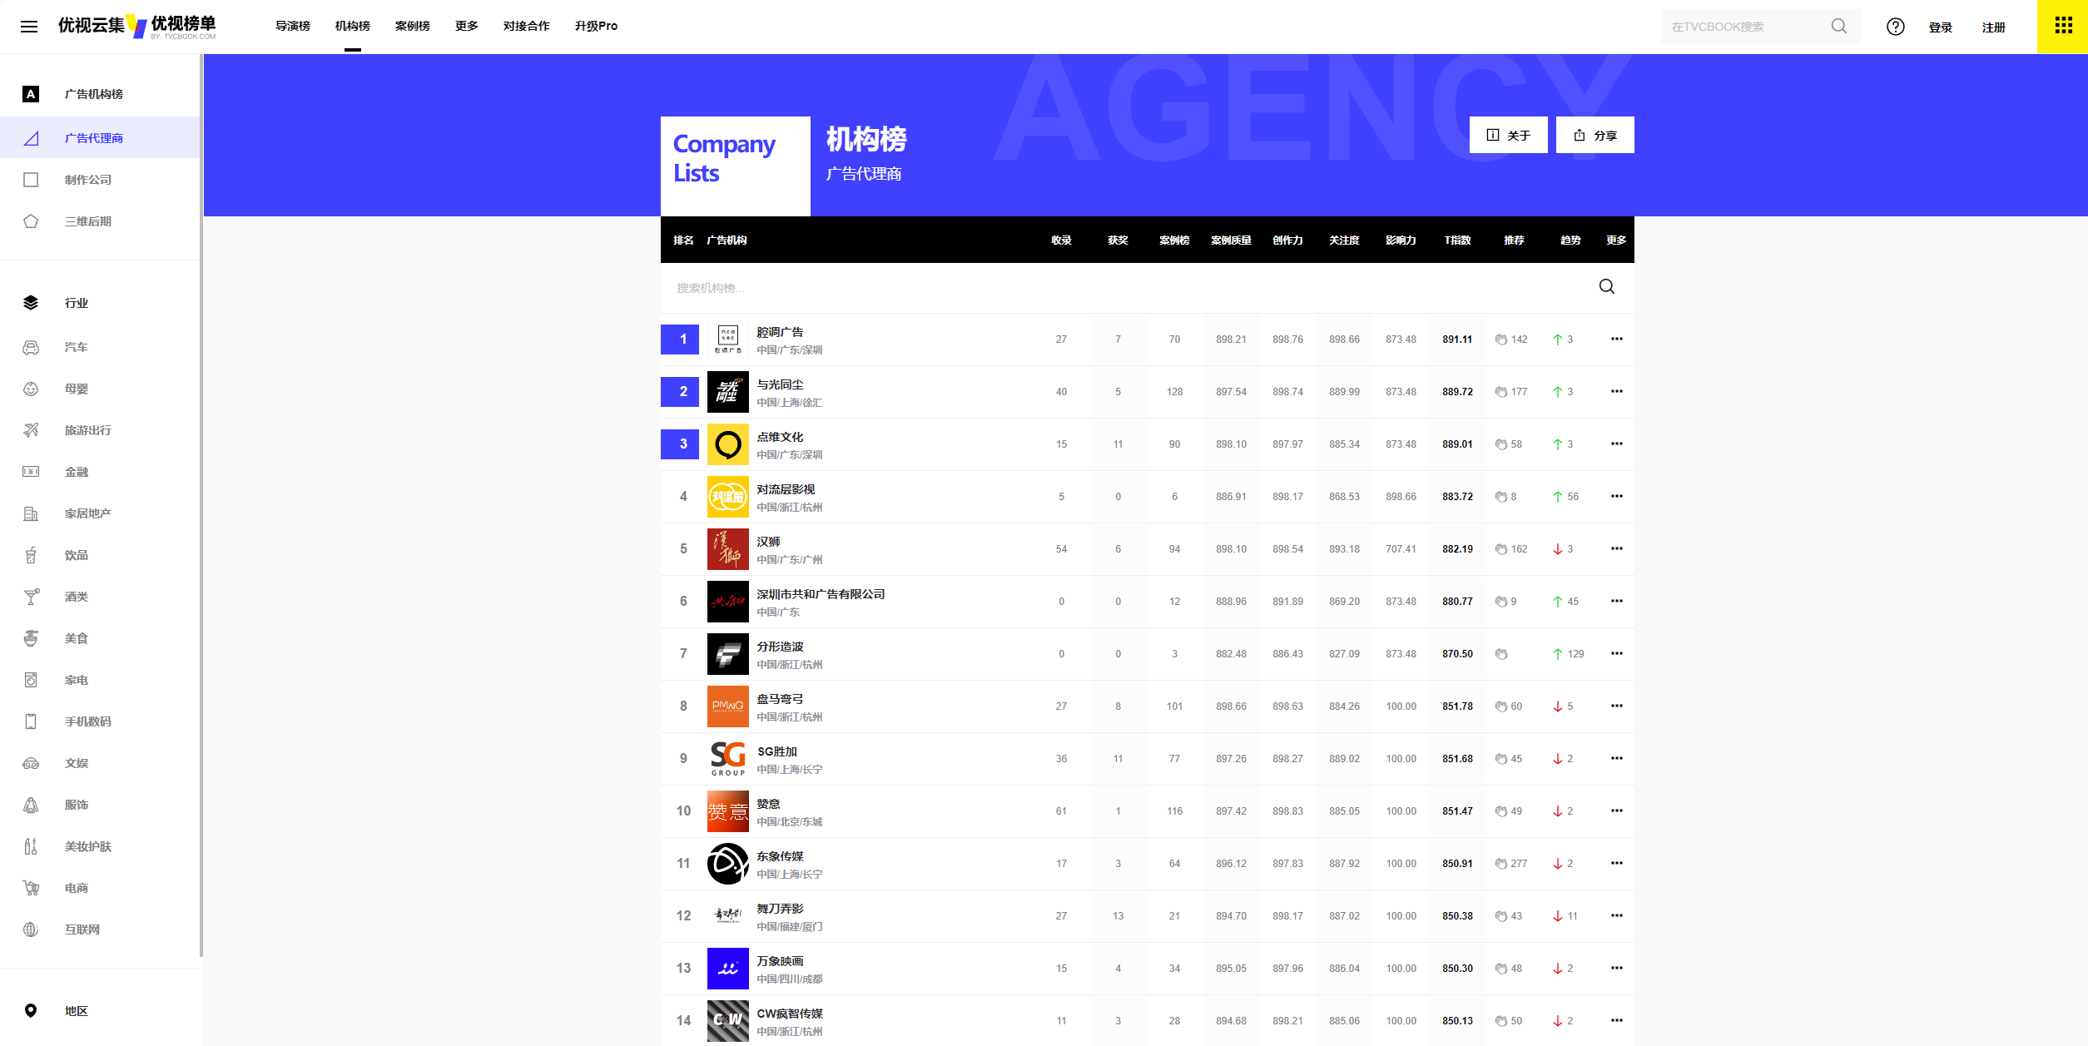Open the hamburger menu icon
Image resolution: width=2088 pixels, height=1046 pixels.
click(29, 27)
